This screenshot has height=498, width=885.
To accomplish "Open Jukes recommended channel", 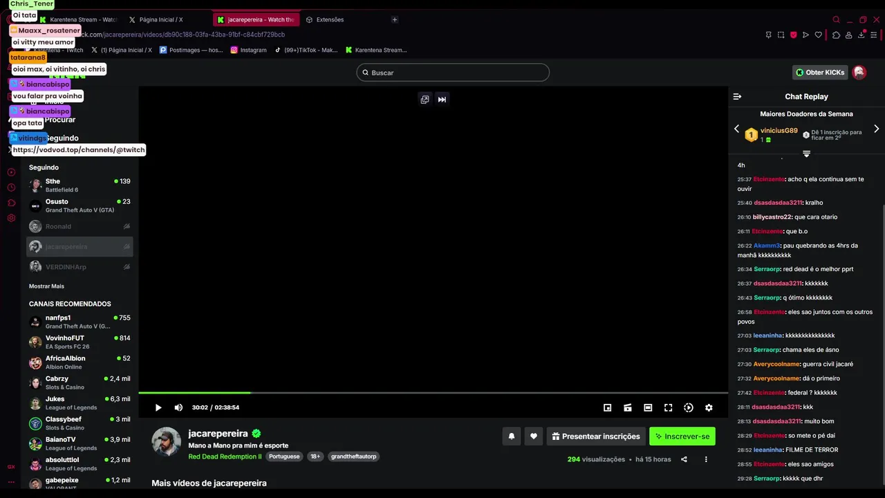I will point(80,403).
